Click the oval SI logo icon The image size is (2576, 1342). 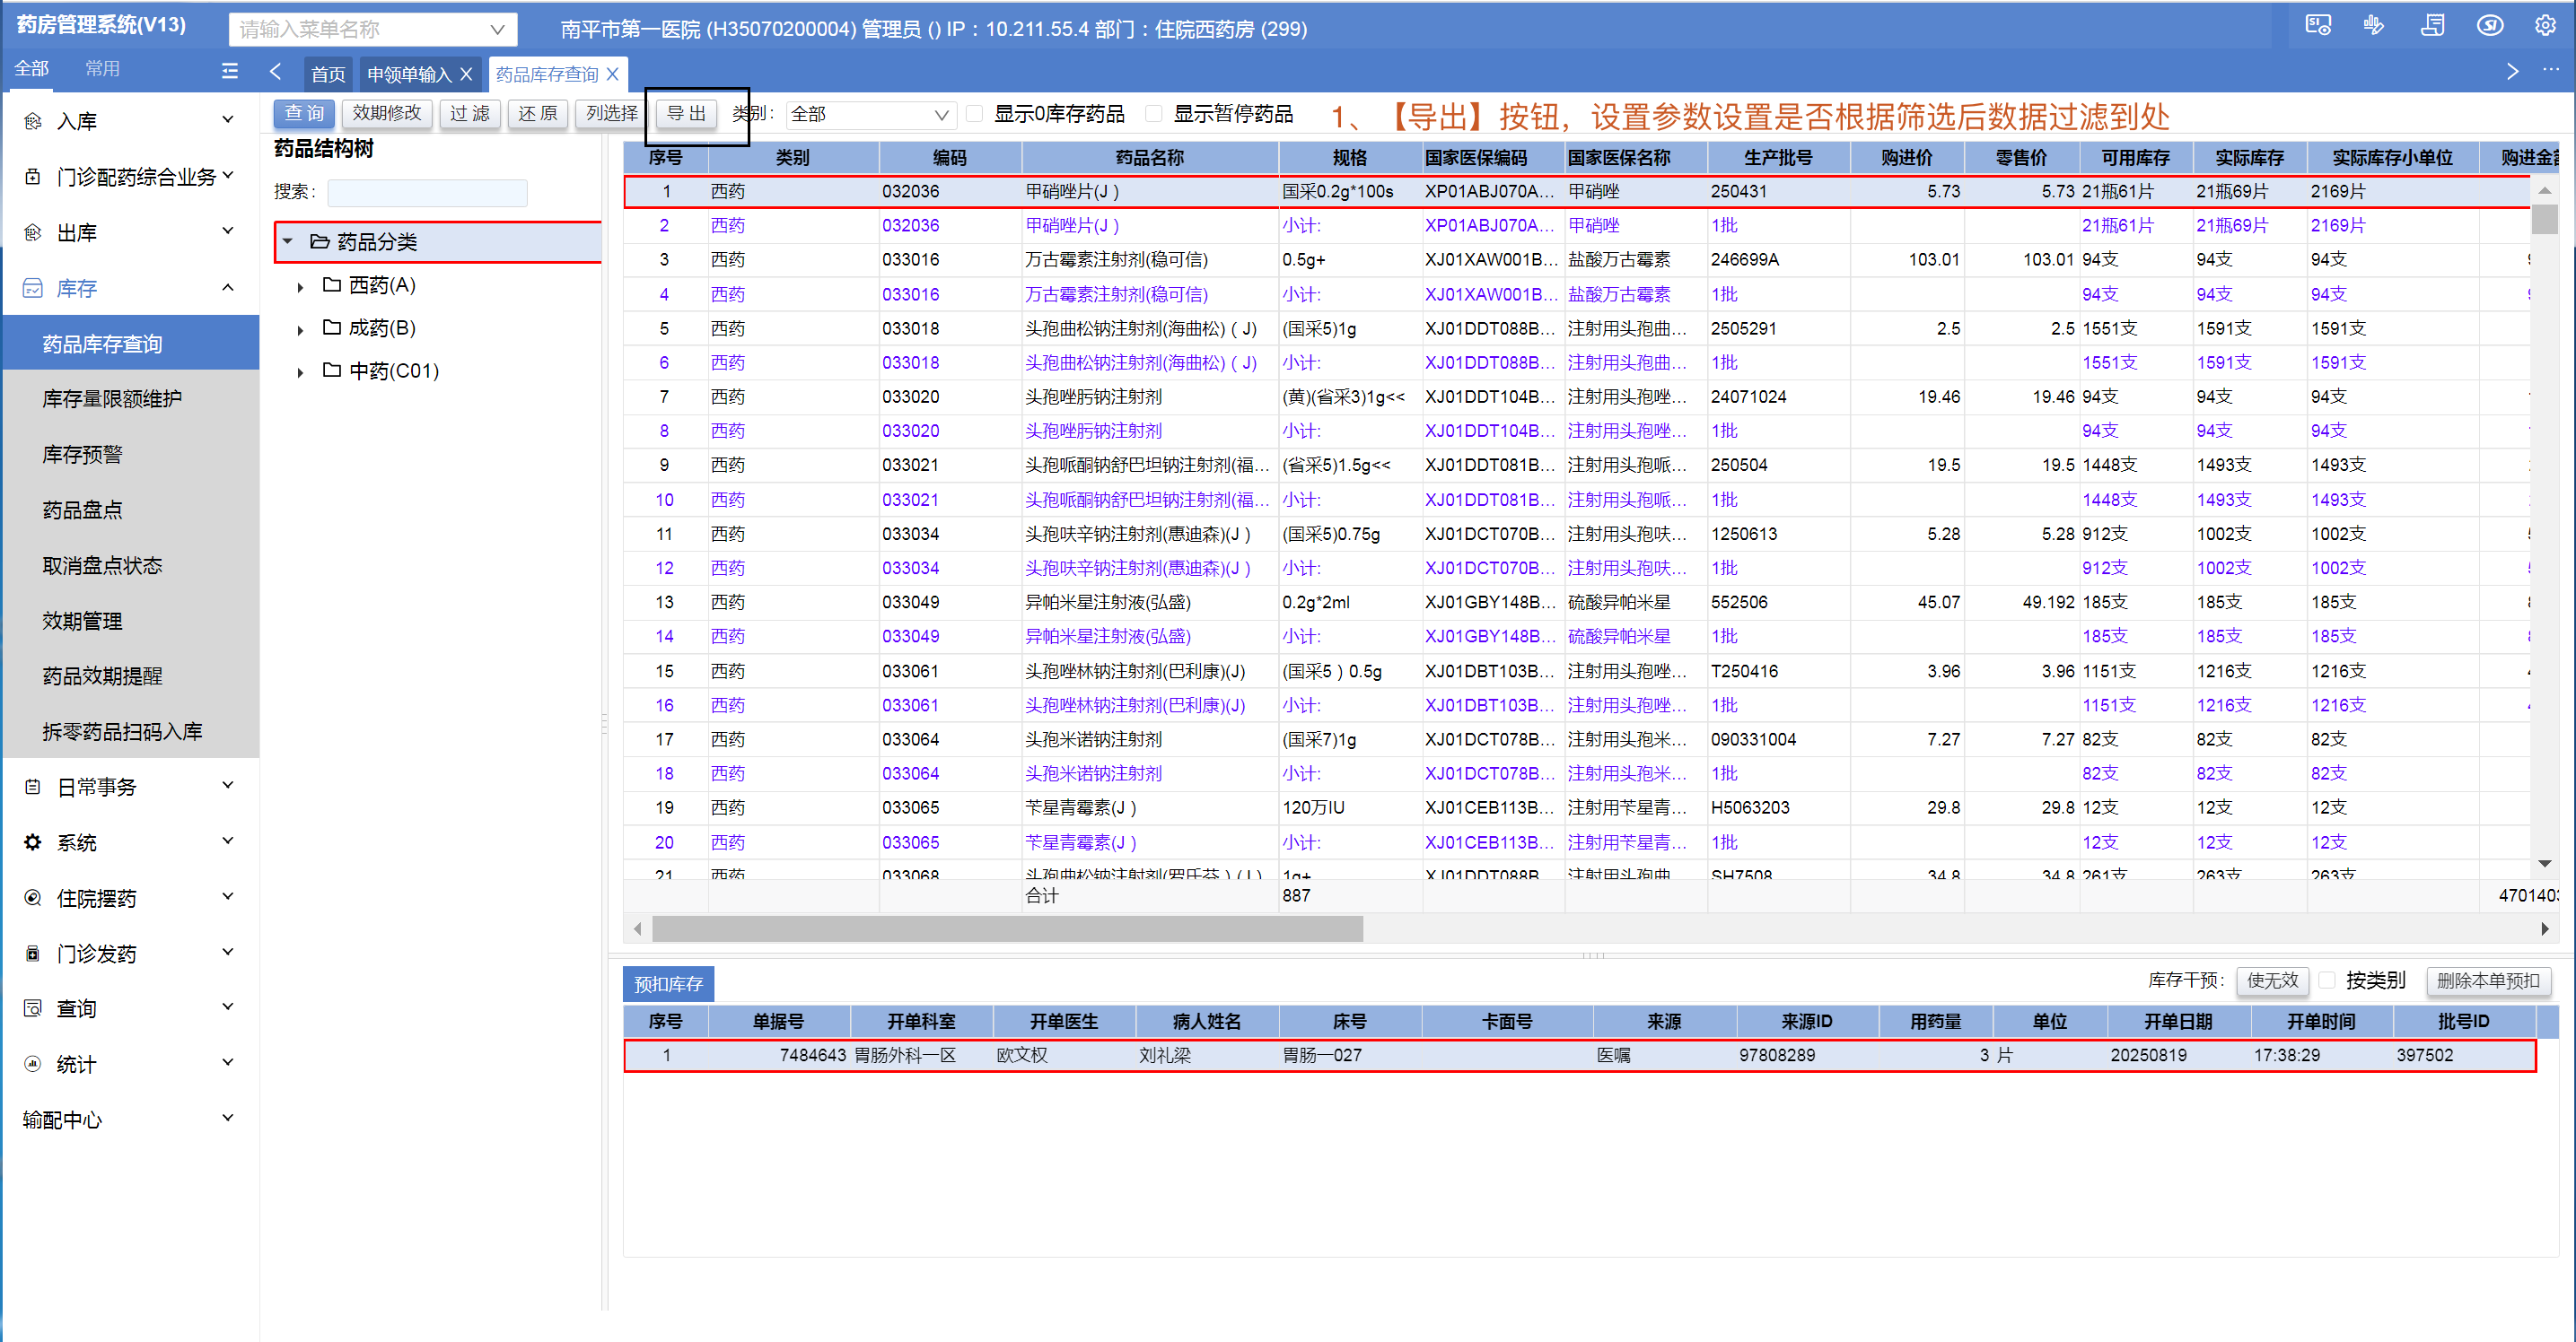pyautogui.click(x=2489, y=26)
